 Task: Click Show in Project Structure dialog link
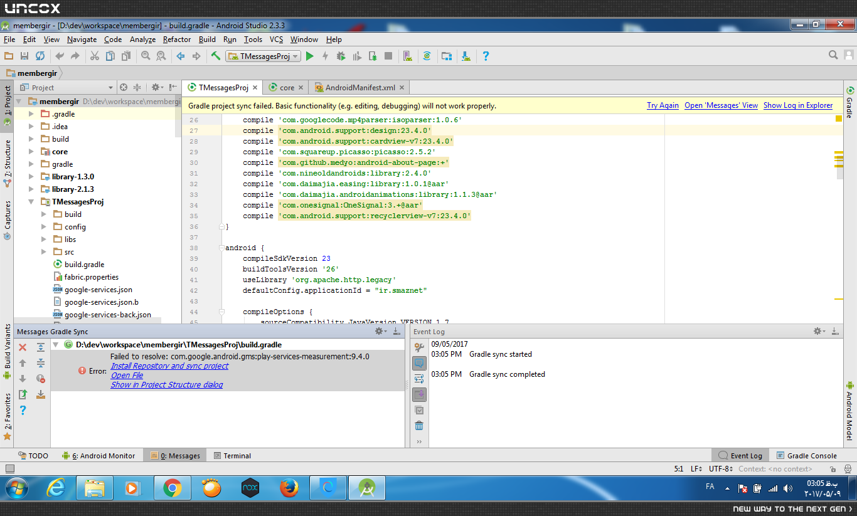pos(167,385)
